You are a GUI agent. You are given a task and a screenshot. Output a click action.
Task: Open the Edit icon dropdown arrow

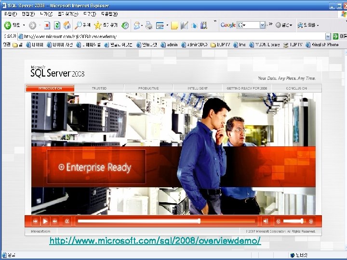(x=167, y=26)
